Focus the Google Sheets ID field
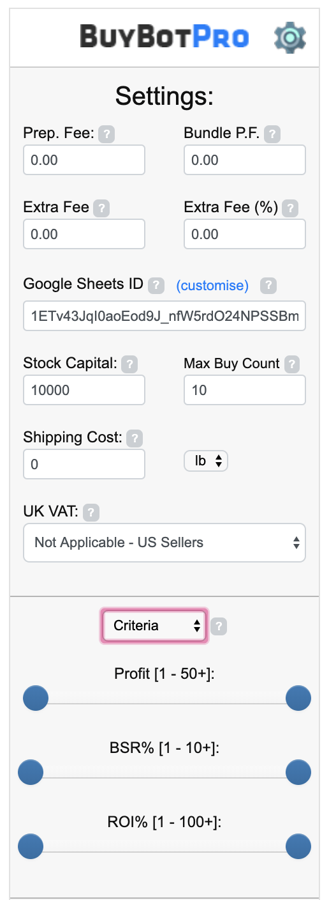The width and height of the screenshot is (329, 900). pyautogui.click(x=164, y=316)
